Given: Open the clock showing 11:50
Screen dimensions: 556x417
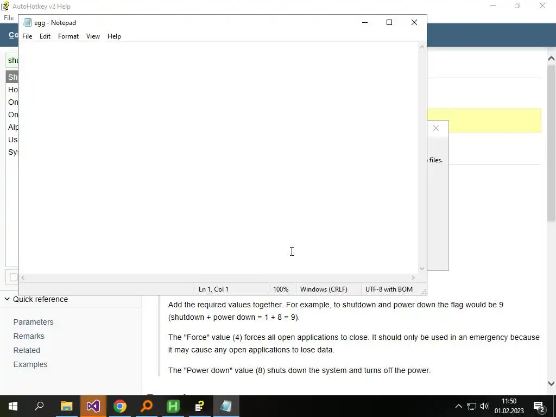Looking at the screenshot, I should [x=509, y=406].
